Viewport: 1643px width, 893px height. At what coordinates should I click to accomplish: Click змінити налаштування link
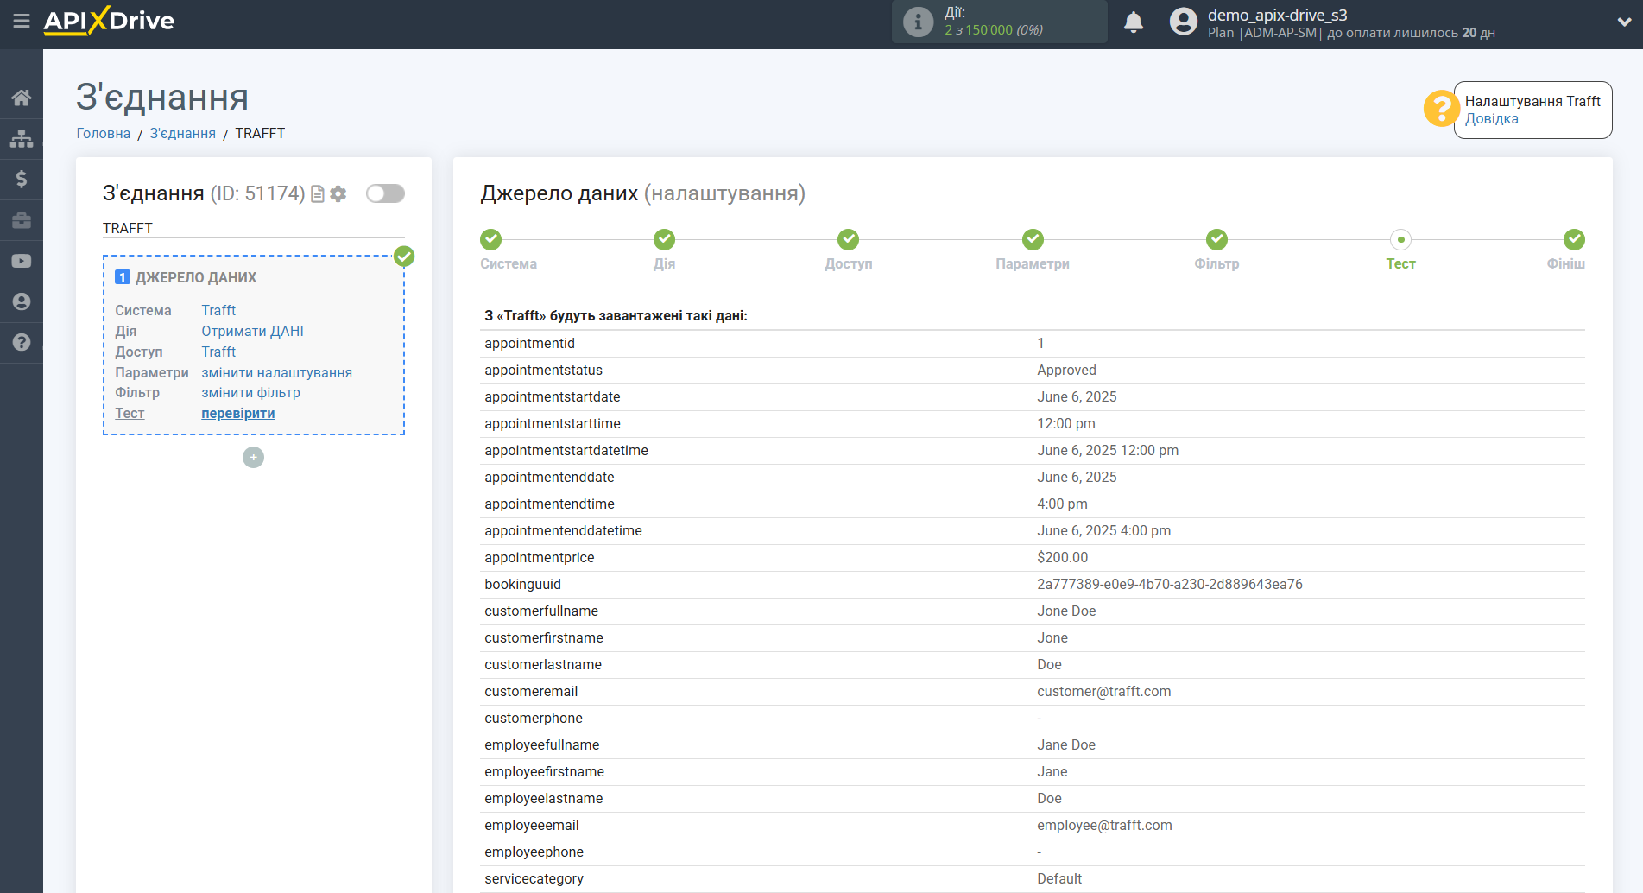(277, 372)
